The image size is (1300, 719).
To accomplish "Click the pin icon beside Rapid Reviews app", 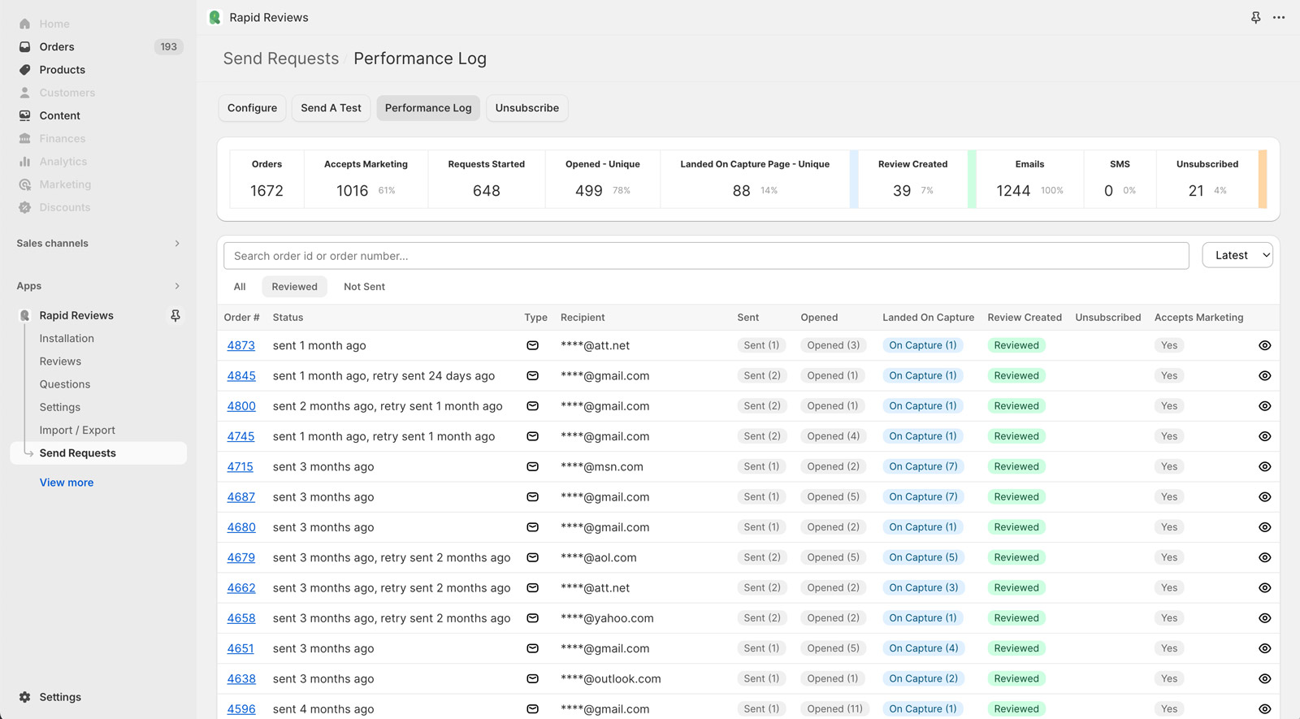I will [x=175, y=315].
